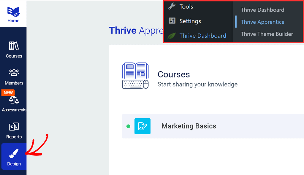This screenshot has height=175, width=304.
Task: Click the green status dot for Marketing Basics
Action: [x=128, y=126]
